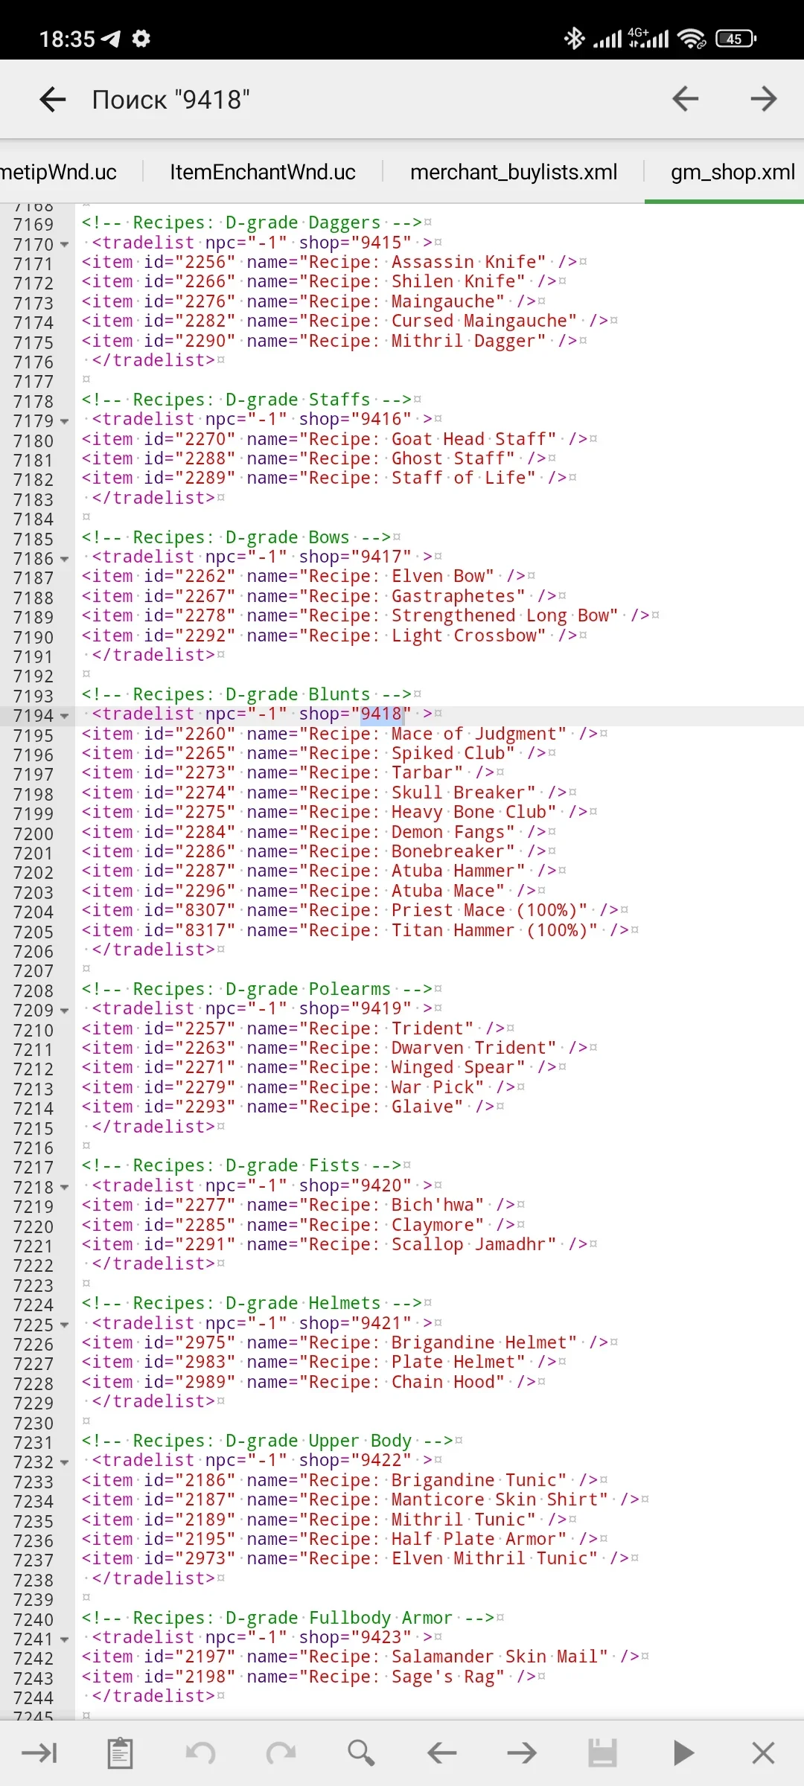The width and height of the screenshot is (804, 1786).
Task: Tap the clipboard paste icon
Action: pos(120,1753)
